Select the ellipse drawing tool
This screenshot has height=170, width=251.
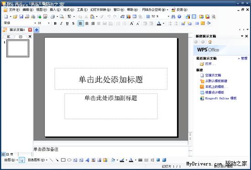click(x=69, y=160)
